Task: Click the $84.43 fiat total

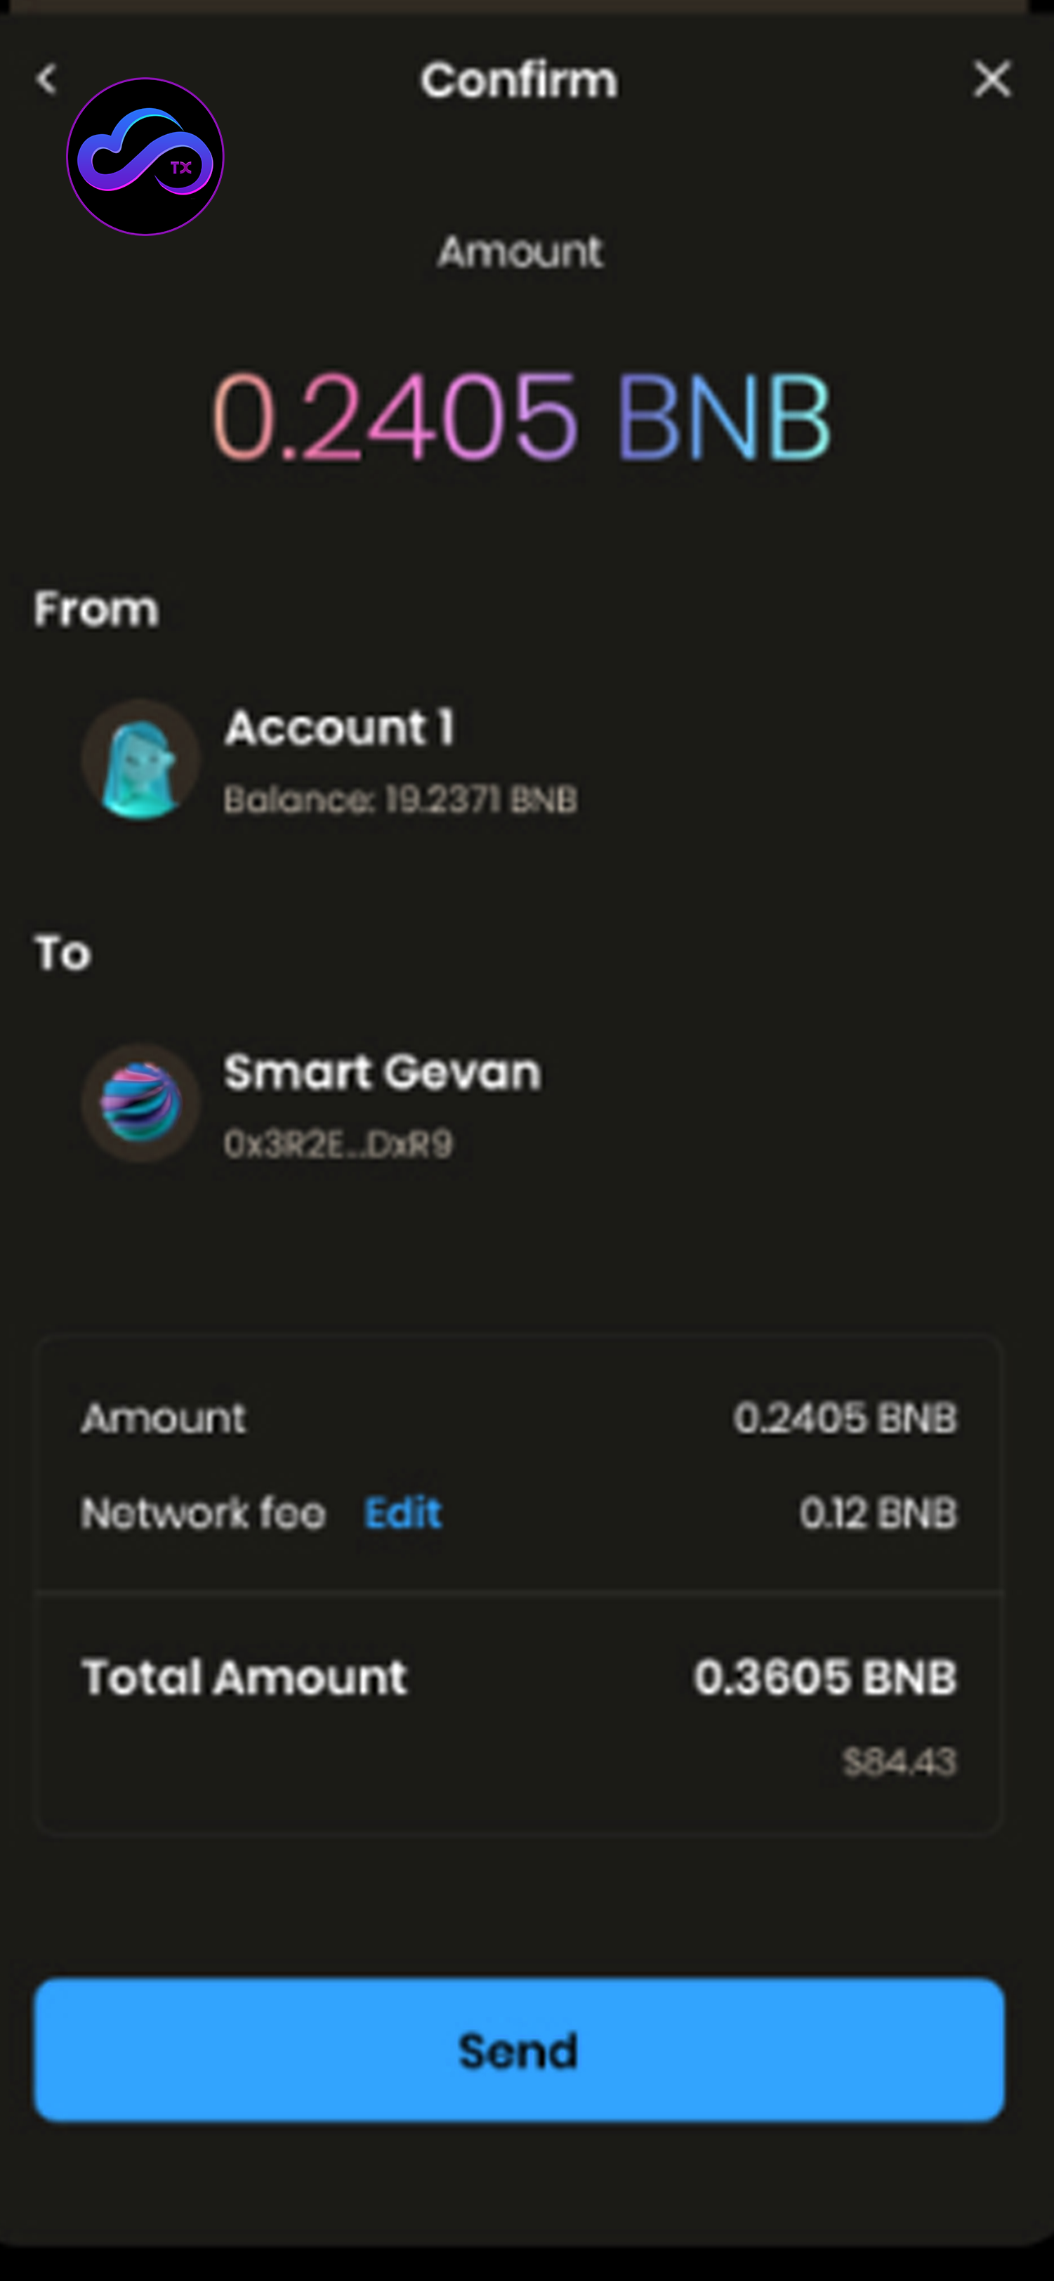Action: click(x=899, y=1762)
